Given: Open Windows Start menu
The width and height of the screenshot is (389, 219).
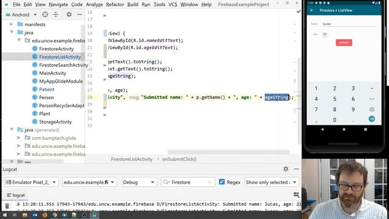Looking at the screenshot, I should 4,215.
